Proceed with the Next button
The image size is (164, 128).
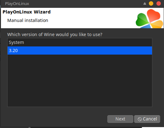coord(120,119)
